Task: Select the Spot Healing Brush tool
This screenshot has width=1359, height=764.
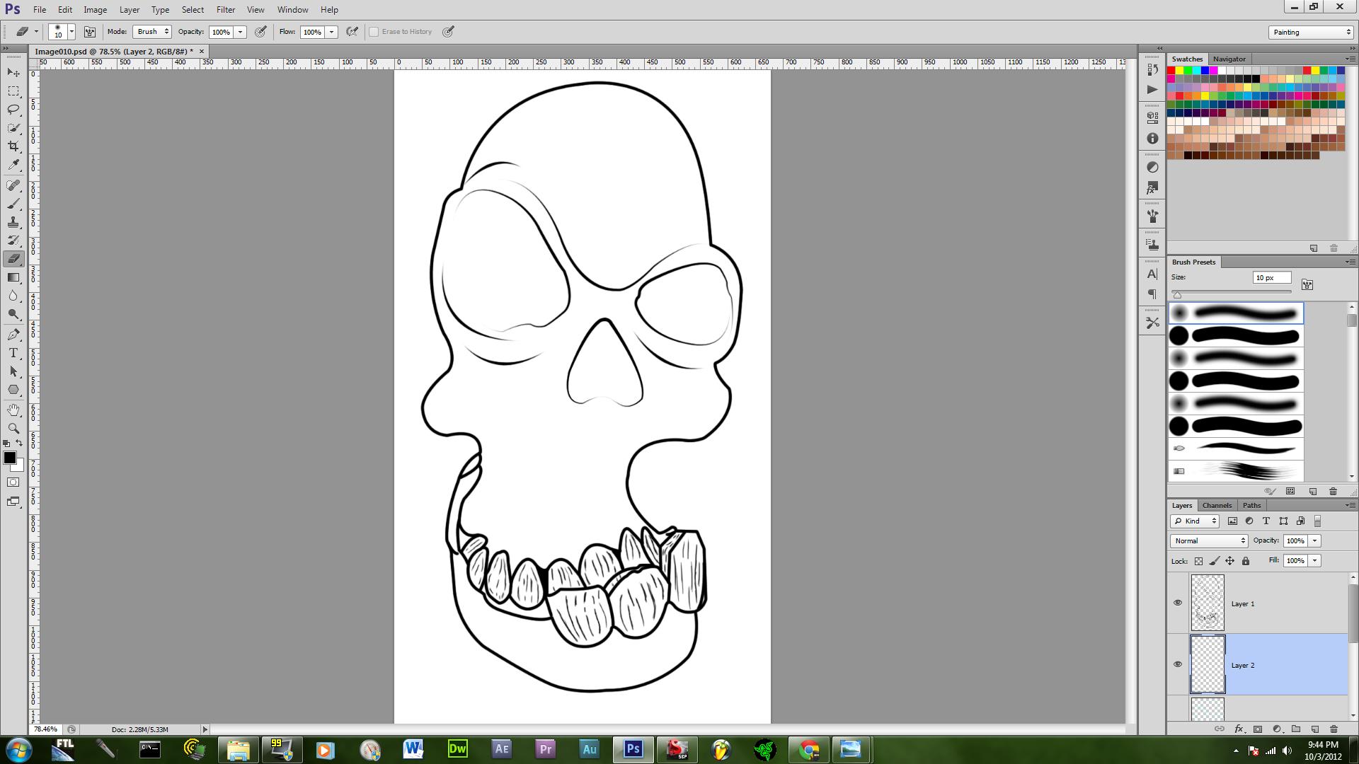Action: [13, 185]
